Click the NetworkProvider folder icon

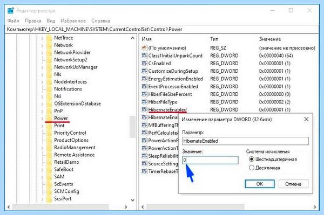coord(49,53)
